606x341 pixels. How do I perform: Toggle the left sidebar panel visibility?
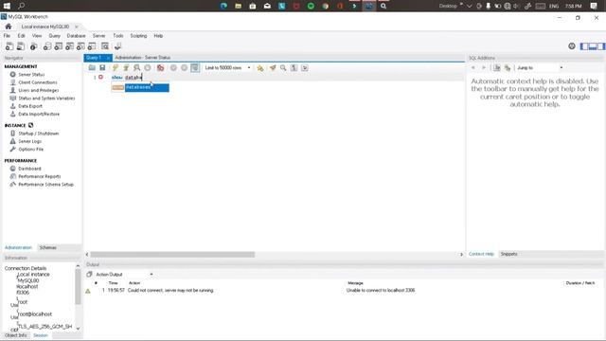click(x=584, y=46)
